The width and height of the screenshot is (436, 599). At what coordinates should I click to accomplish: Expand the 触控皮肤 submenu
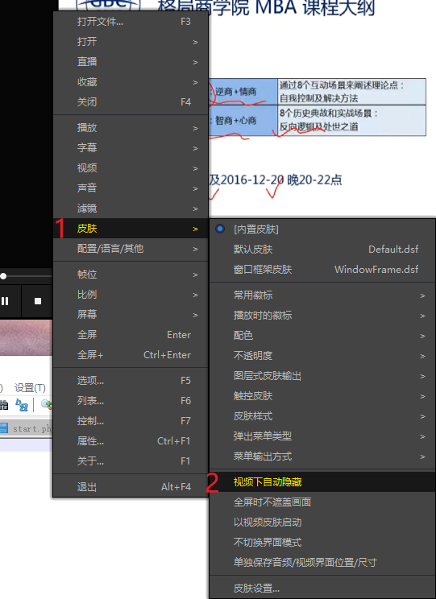(322, 396)
